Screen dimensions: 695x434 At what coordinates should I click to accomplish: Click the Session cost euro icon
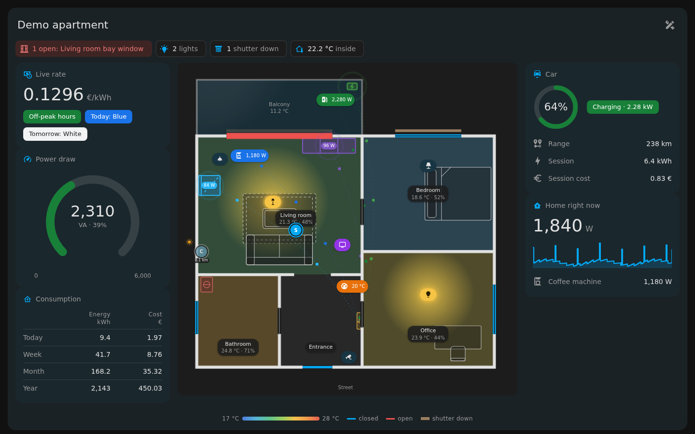coord(537,178)
